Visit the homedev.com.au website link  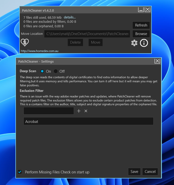tap(39, 51)
